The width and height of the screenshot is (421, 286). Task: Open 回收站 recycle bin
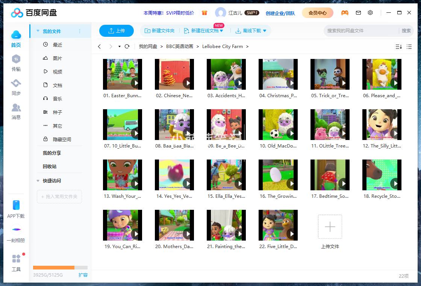coord(50,166)
